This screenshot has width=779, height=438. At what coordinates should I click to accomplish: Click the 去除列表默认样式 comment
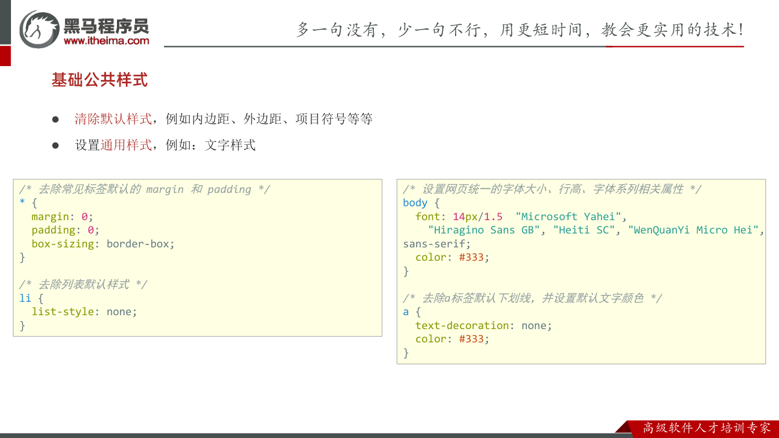click(x=83, y=284)
